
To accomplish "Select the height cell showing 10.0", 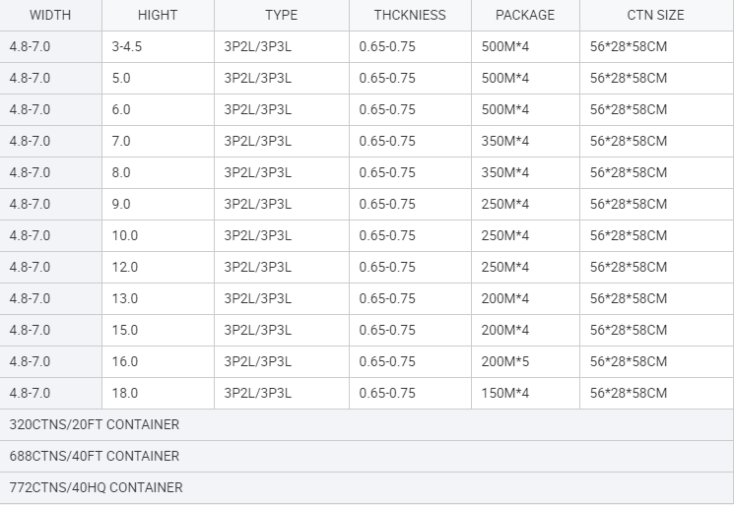I will pyautogui.click(x=158, y=235).
